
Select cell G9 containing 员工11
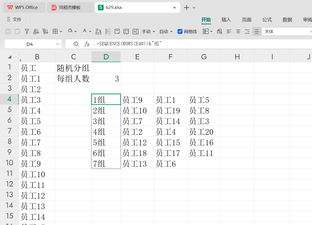(x=204, y=153)
